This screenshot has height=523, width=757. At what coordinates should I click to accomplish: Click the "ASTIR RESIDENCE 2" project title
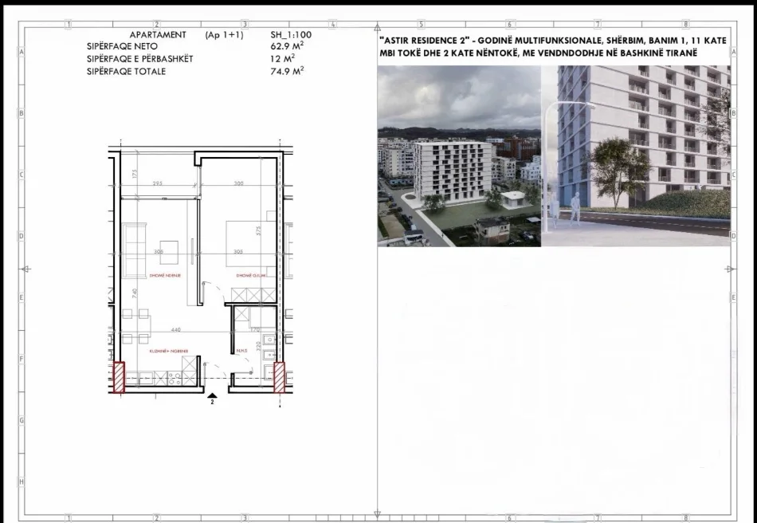(425, 41)
